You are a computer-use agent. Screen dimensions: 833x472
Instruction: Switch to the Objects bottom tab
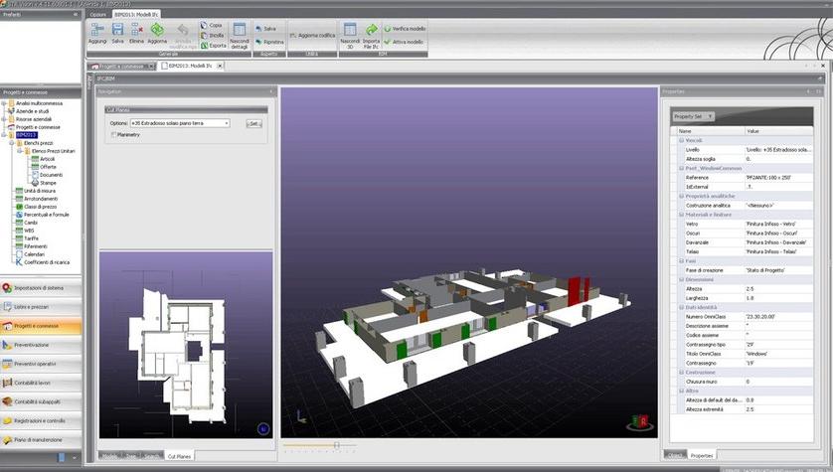[675, 455]
